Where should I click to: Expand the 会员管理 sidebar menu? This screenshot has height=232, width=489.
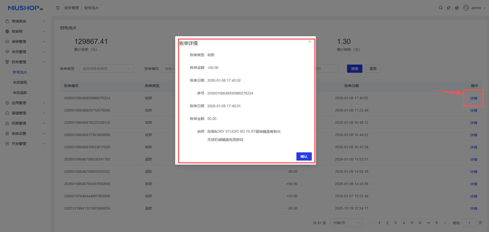[26, 52]
